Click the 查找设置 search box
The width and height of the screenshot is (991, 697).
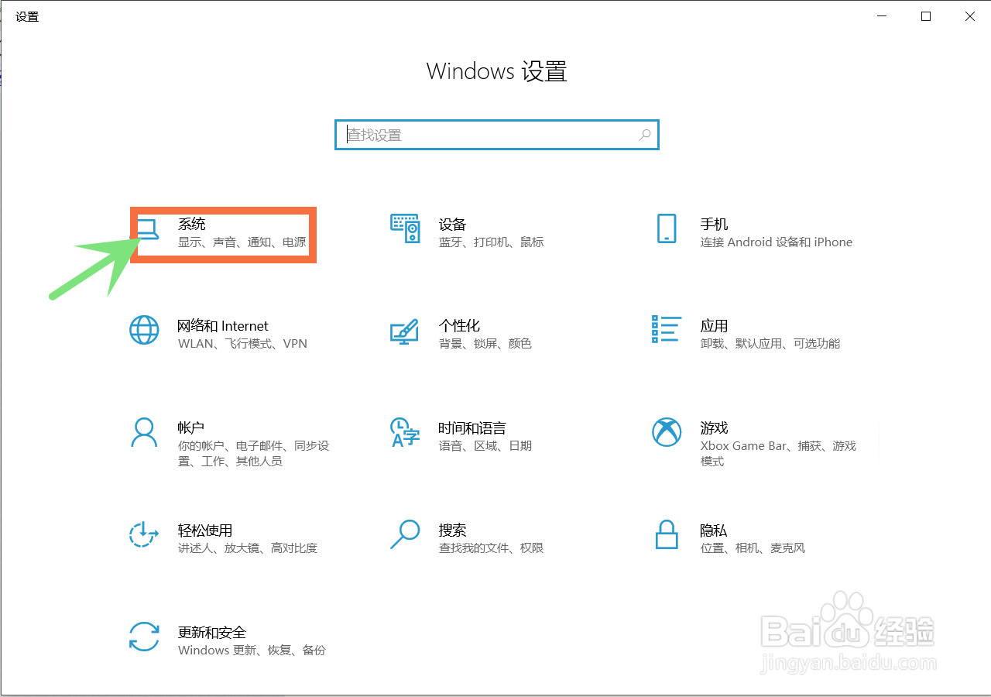pos(497,134)
